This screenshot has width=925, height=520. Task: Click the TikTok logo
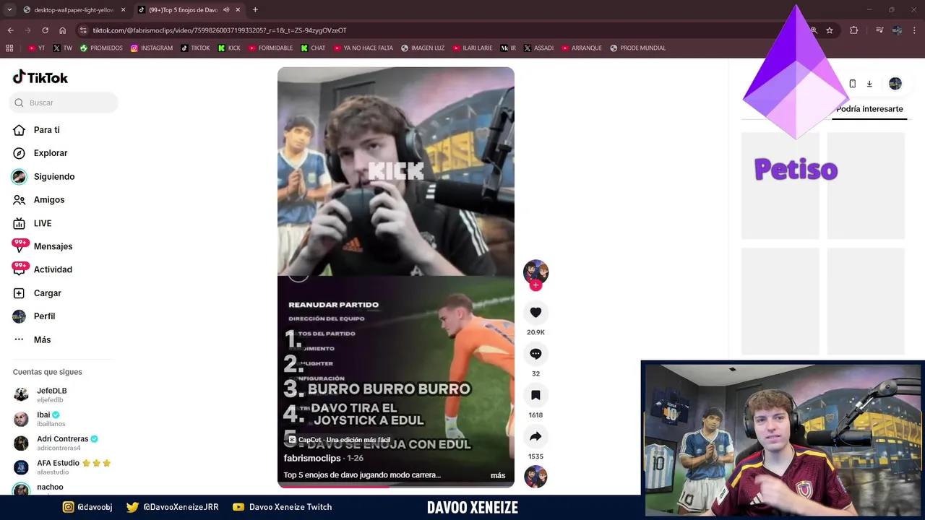pos(40,77)
